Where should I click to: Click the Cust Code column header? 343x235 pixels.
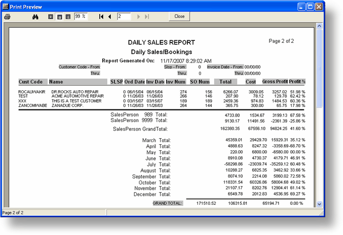coord(33,82)
